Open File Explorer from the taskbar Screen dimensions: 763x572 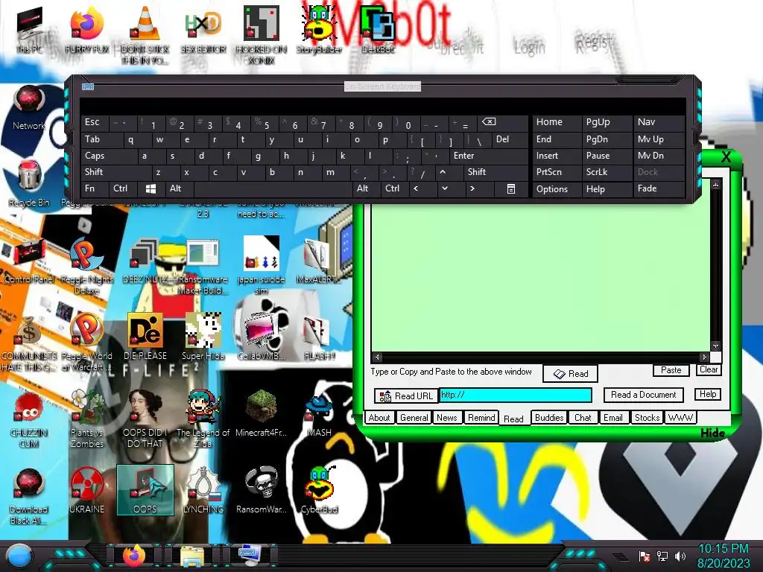click(x=192, y=556)
